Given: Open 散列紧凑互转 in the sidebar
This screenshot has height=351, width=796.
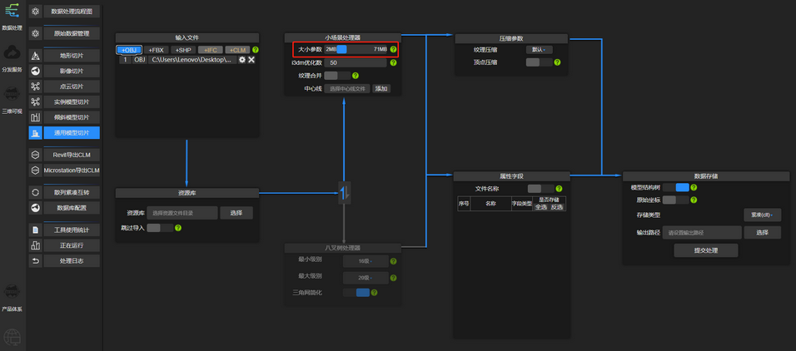Looking at the screenshot, I should click(71, 193).
